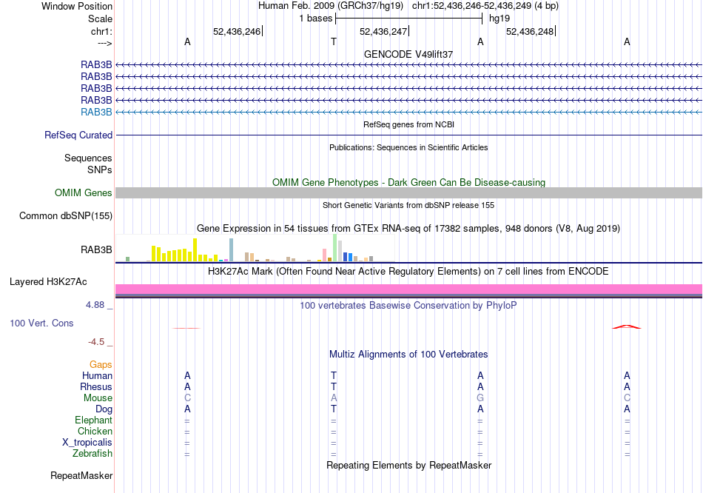Click the horizontal scale bar line
This screenshot has height=493, width=703.
pos(408,19)
